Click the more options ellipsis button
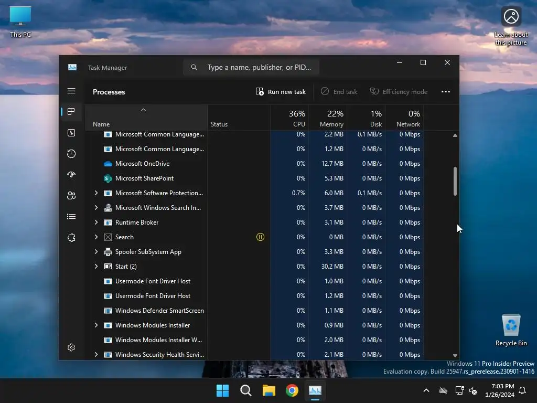The image size is (537, 403). 446,92
